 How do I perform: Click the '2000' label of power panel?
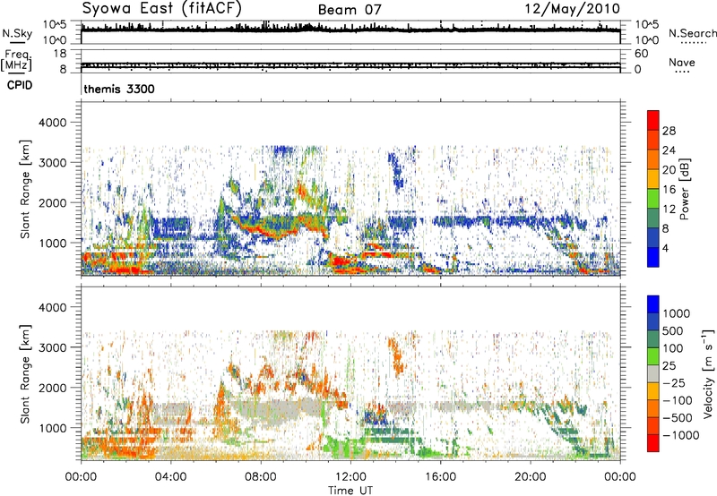(x=52, y=202)
